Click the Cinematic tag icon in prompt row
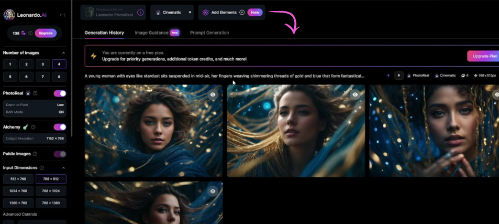The height and width of the screenshot is (224, 499). [x=437, y=76]
